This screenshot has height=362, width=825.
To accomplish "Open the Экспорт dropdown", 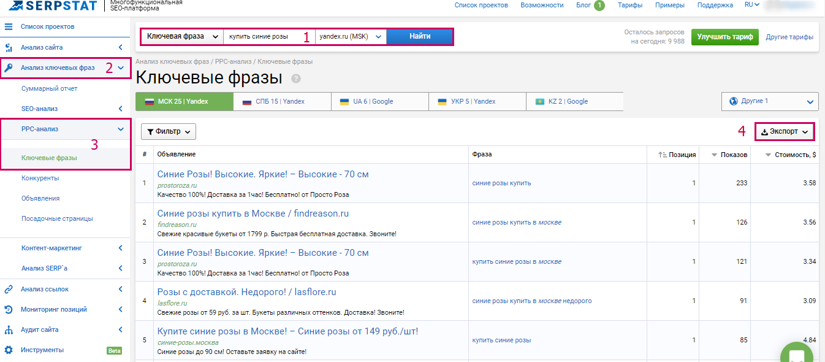I will tap(784, 131).
